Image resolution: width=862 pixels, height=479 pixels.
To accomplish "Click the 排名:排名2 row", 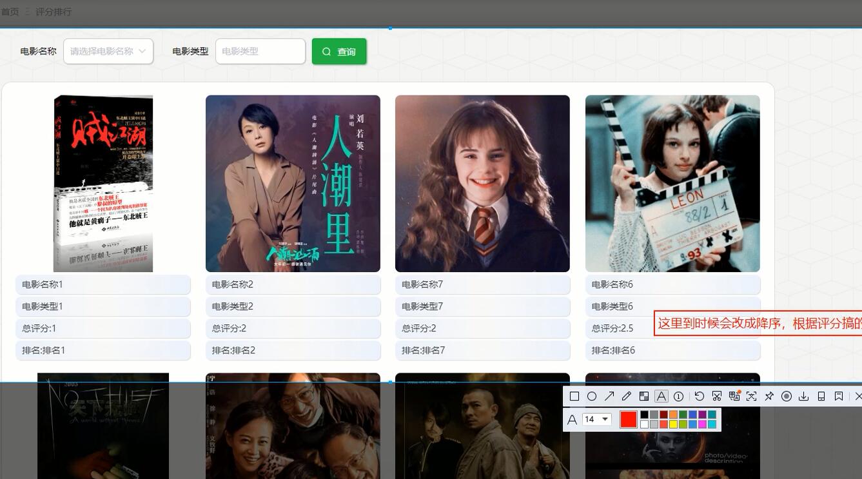I will pos(293,350).
